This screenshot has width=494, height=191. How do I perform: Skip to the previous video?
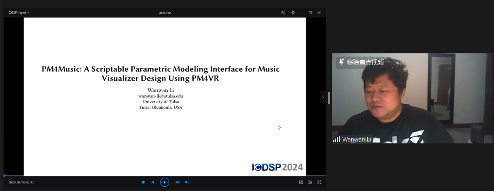tap(152, 182)
